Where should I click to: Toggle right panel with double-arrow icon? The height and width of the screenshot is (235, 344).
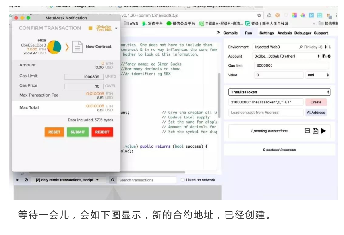tap(218, 33)
